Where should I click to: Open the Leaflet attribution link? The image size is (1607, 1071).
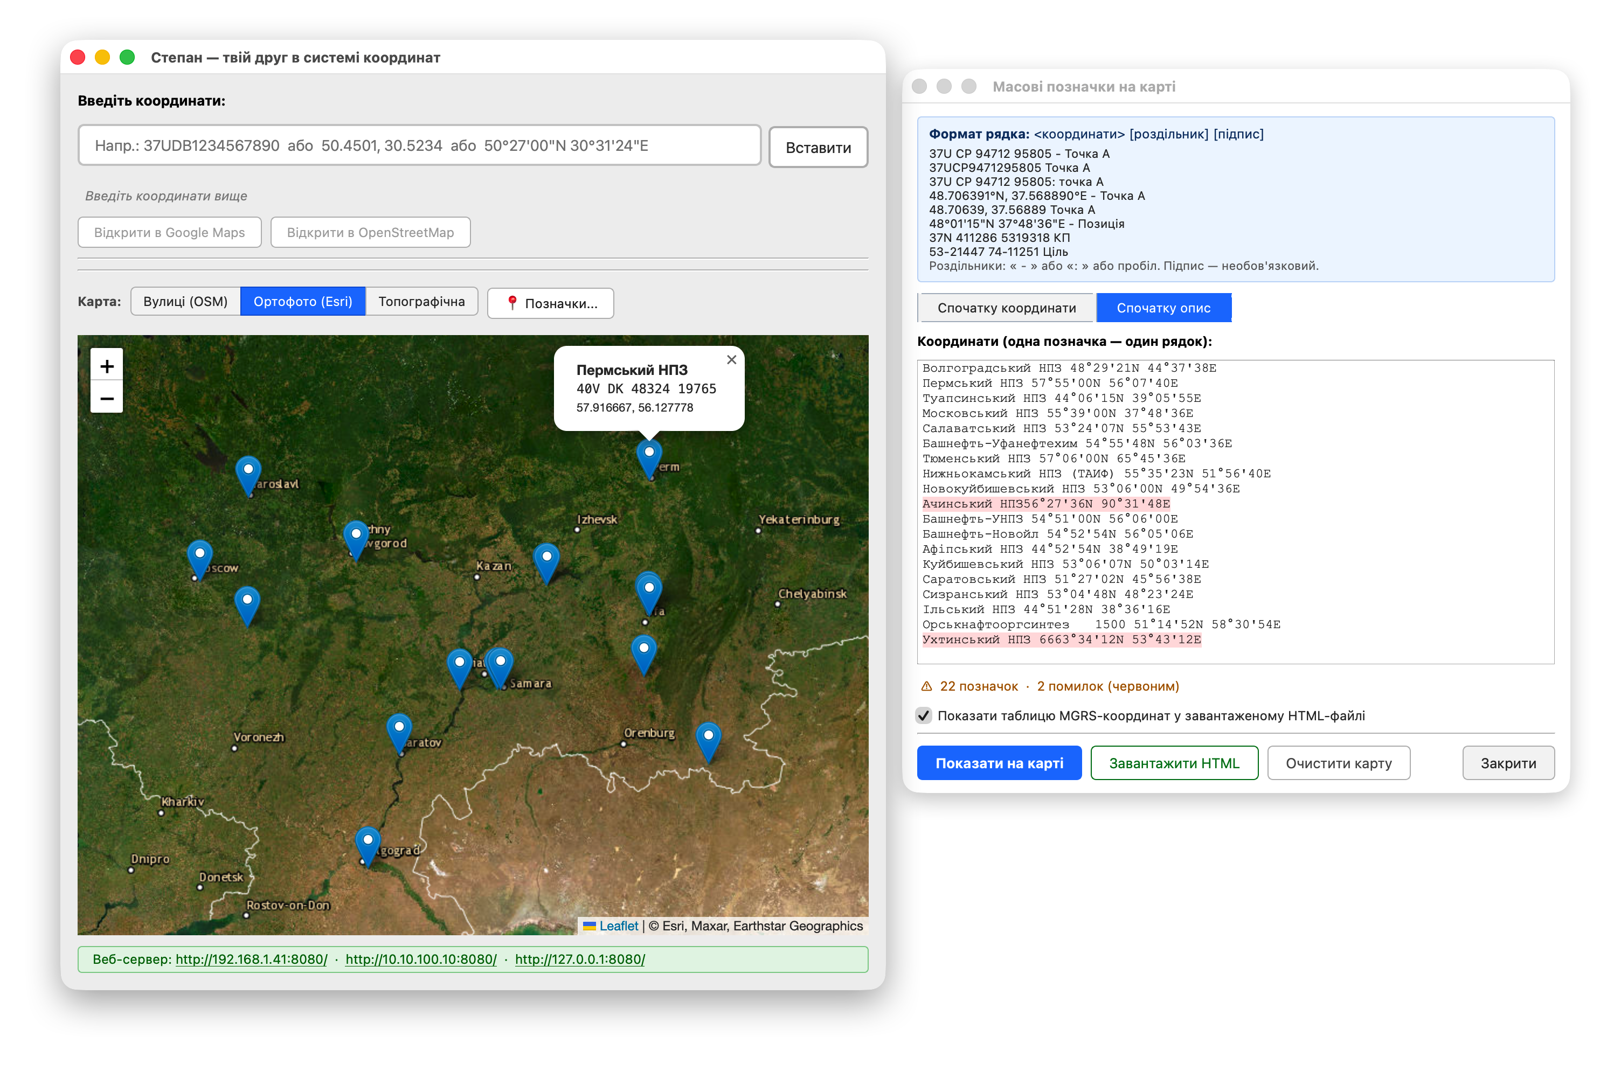(618, 926)
